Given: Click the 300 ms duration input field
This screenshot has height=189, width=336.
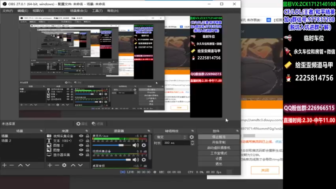Looking at the screenshot, I should coord(176,143).
